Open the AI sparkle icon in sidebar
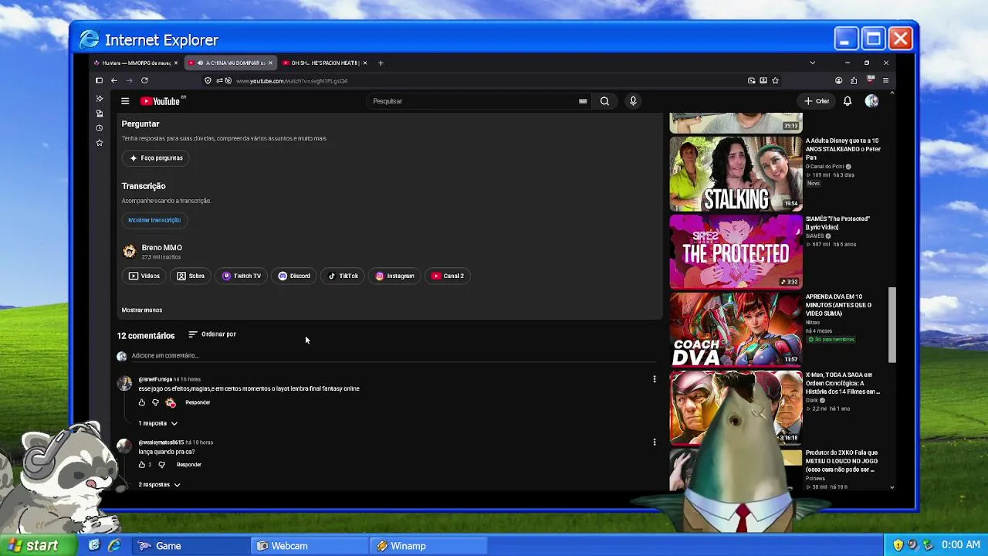This screenshot has height=556, width=988. [99, 99]
